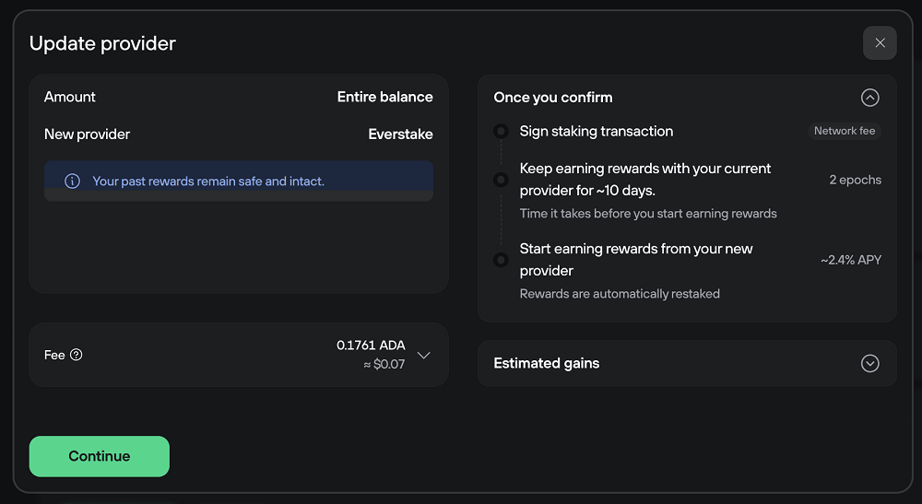
Task: Click the info icon beside past rewards notice
Action: [x=72, y=181]
